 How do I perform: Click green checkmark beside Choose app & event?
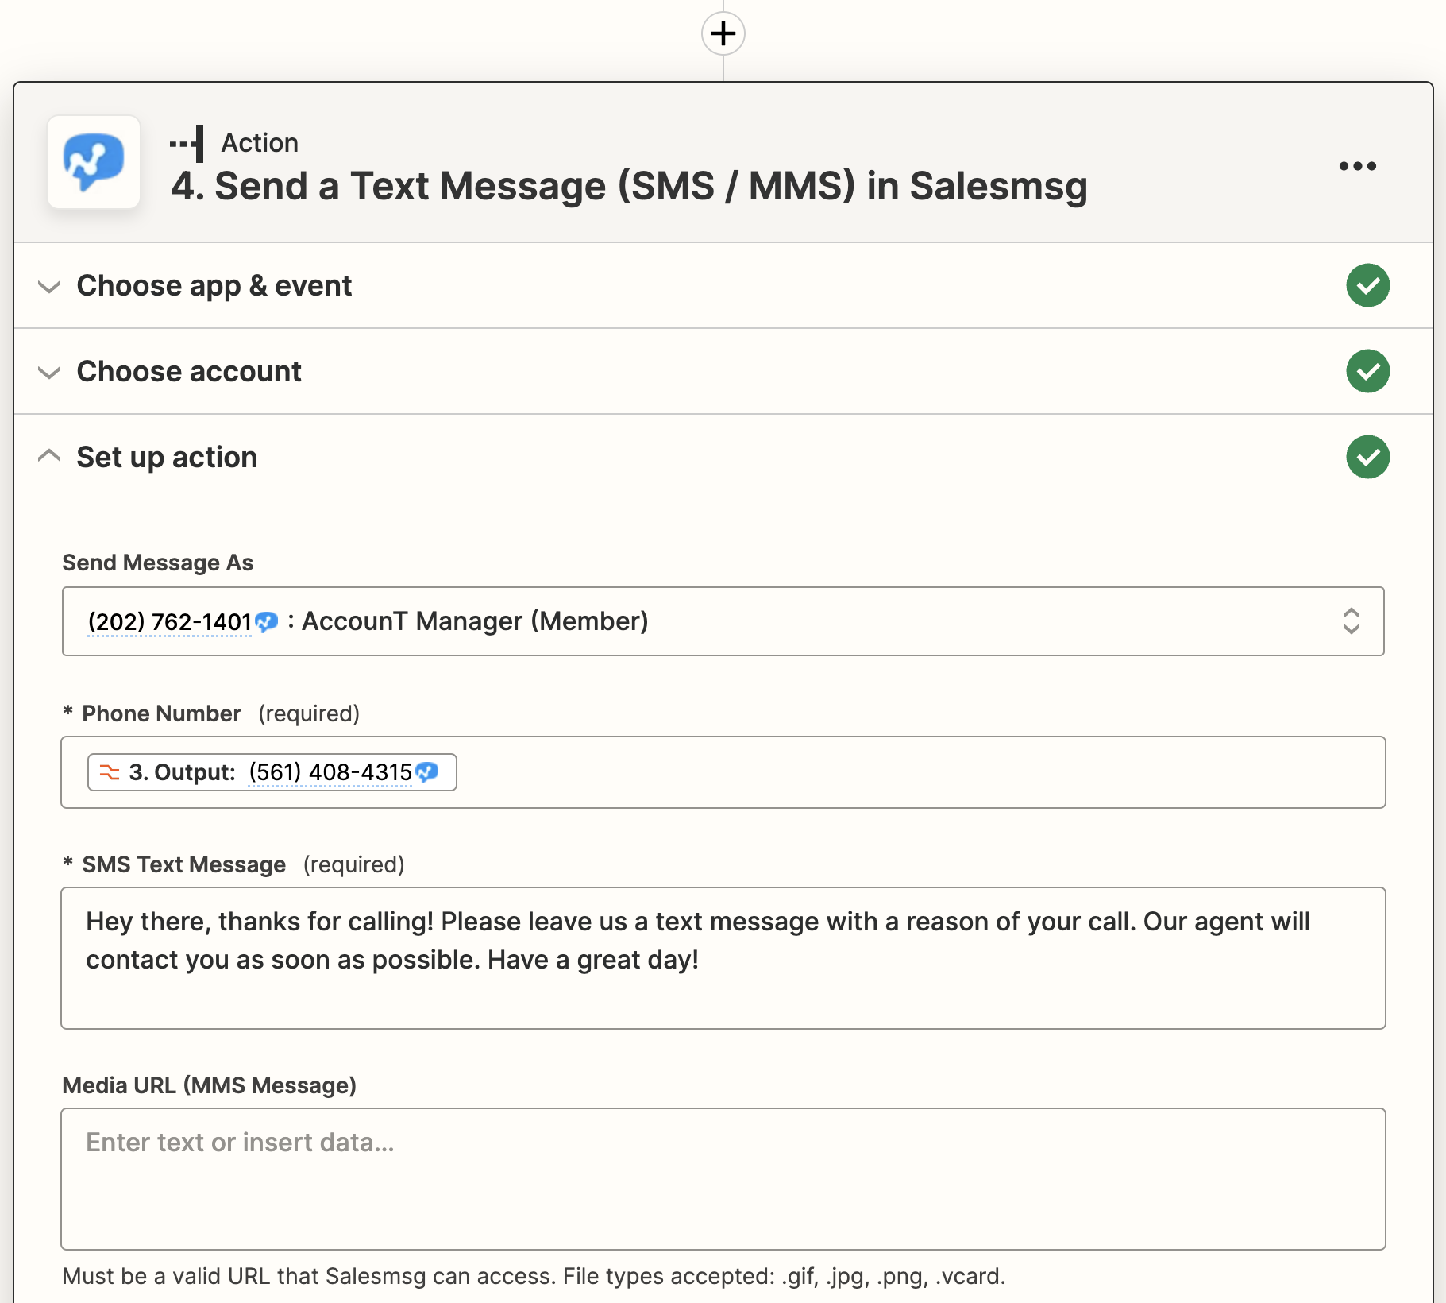1367,285
